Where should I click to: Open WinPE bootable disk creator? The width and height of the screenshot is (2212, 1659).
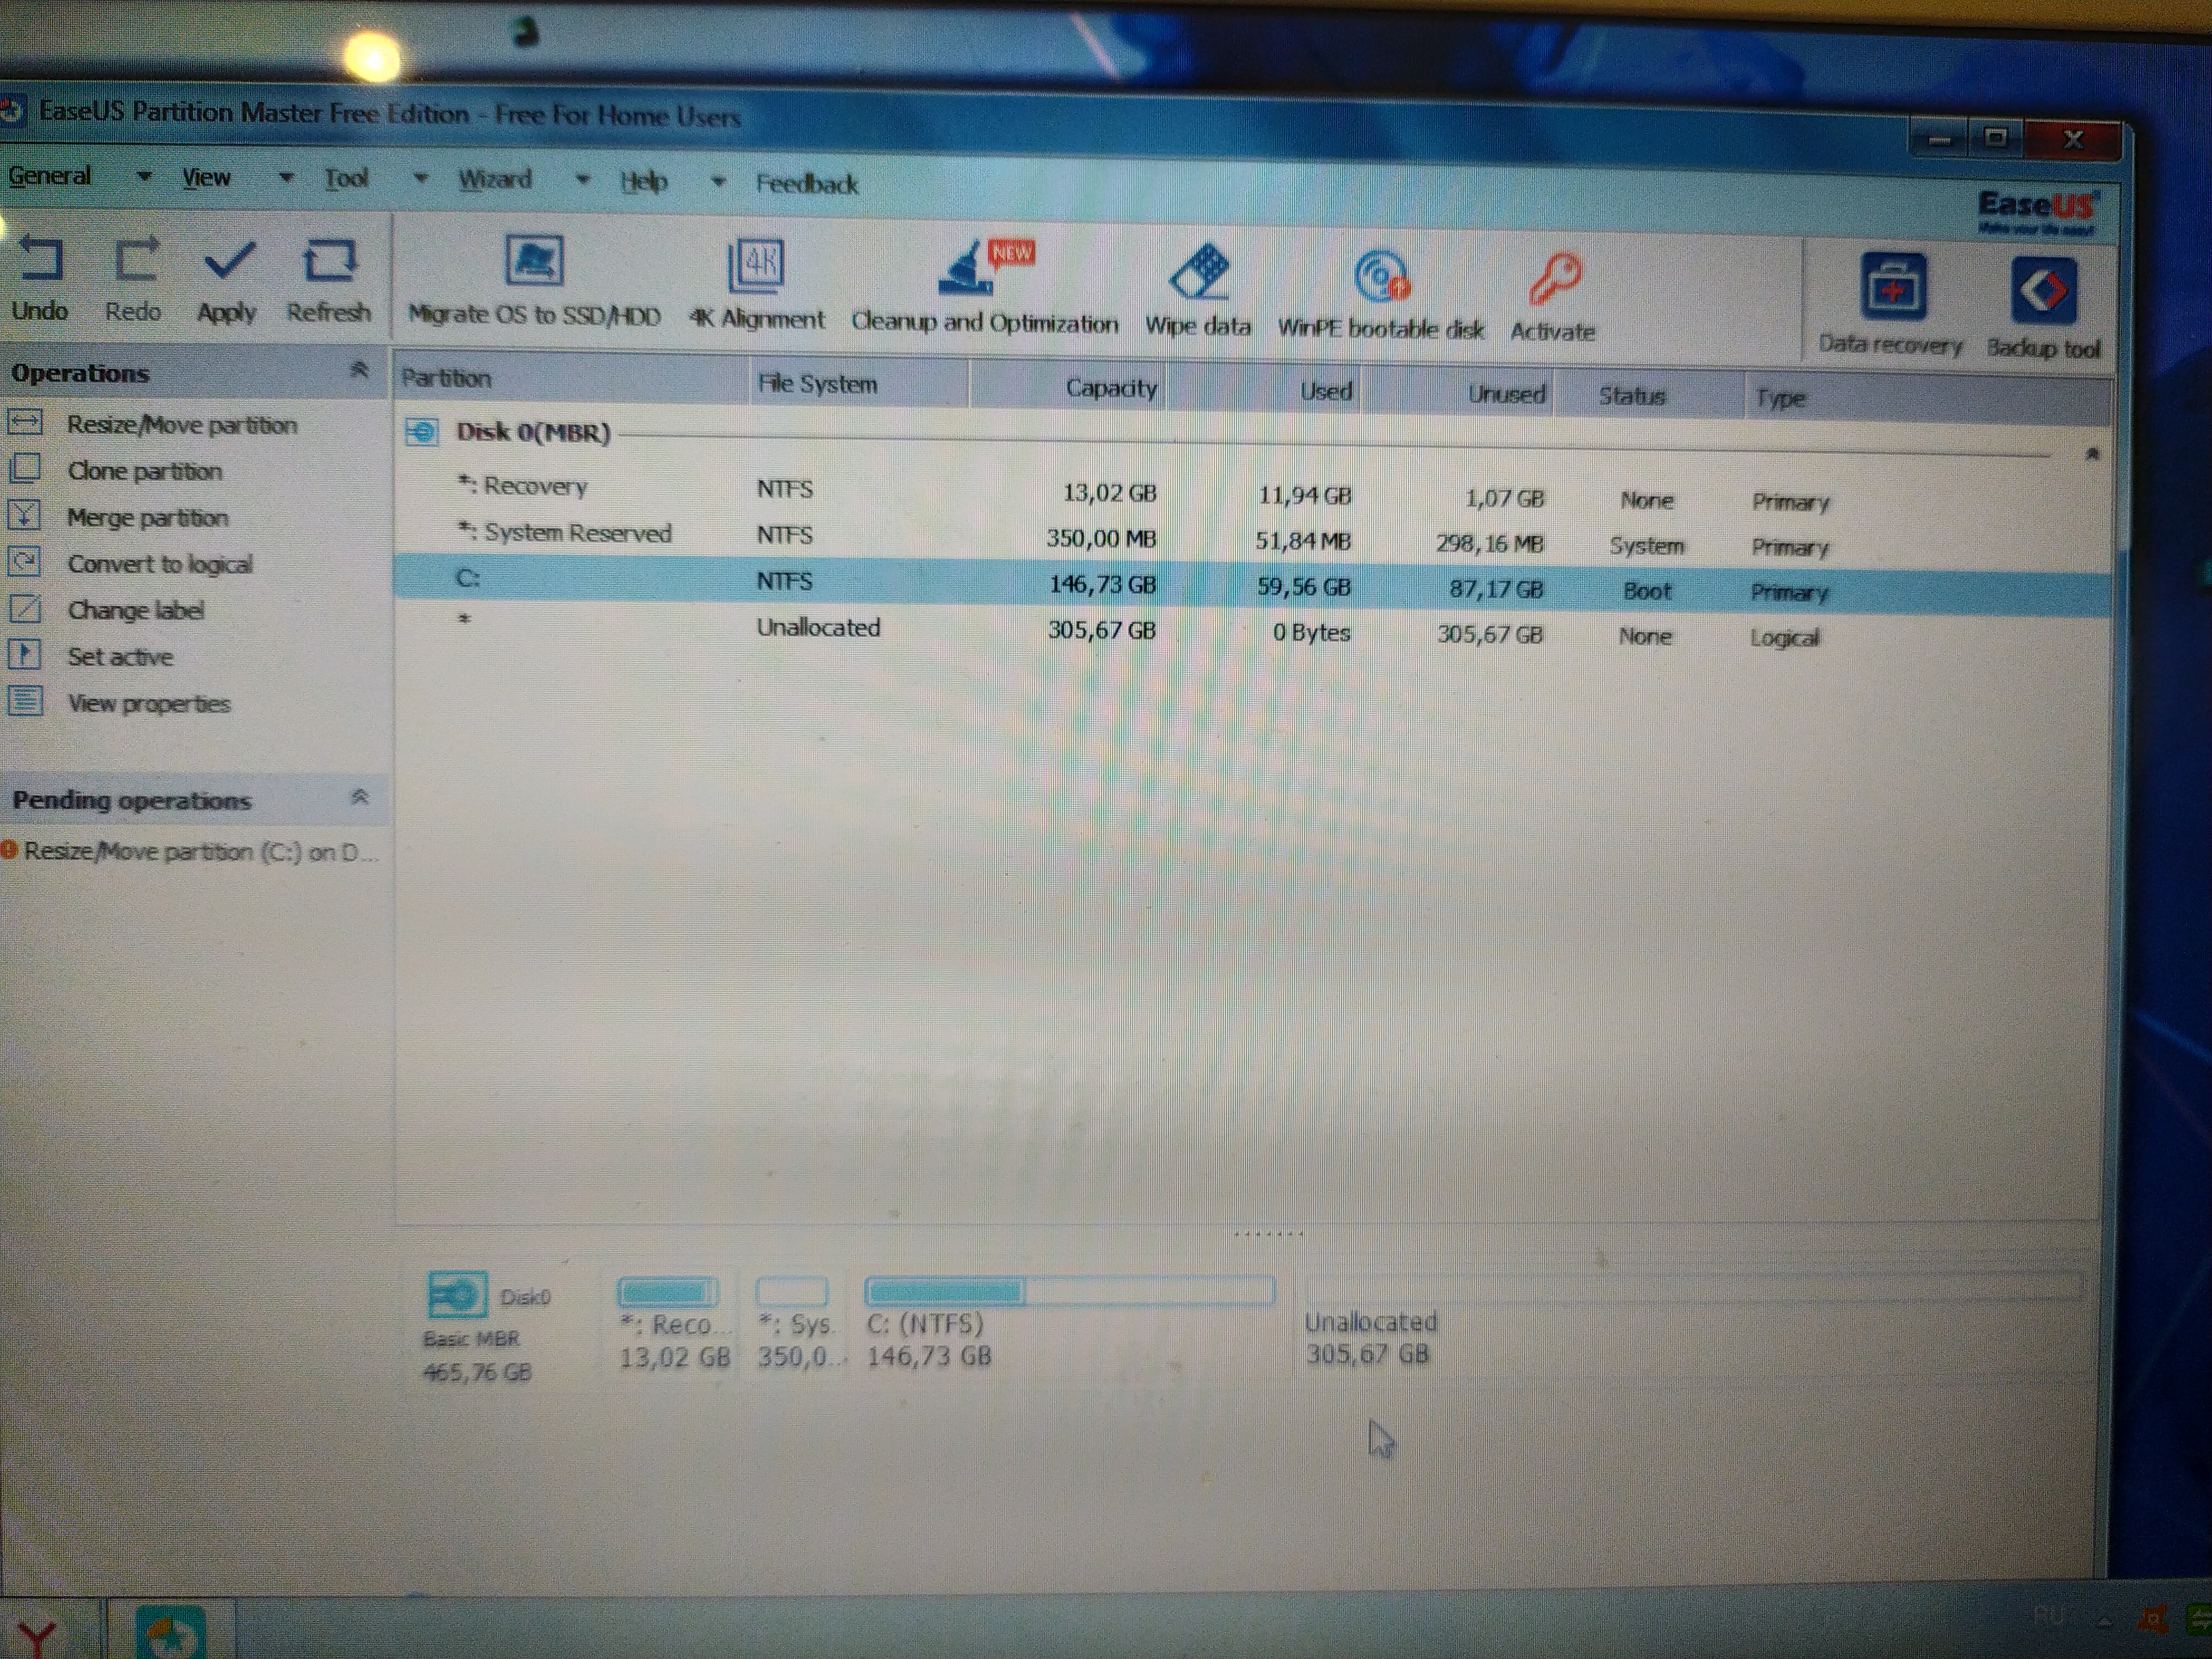pos(1381,279)
